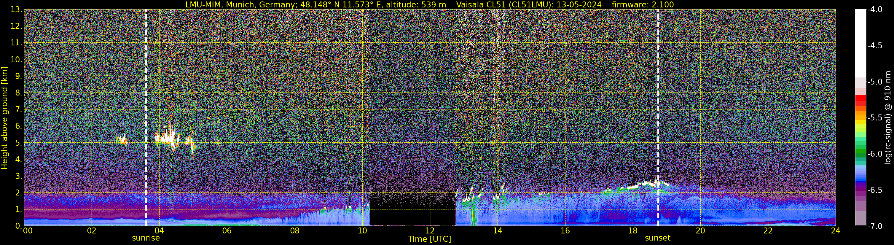Click the '5.' height tick label
This screenshot has width=894, height=245.
tap(18, 143)
